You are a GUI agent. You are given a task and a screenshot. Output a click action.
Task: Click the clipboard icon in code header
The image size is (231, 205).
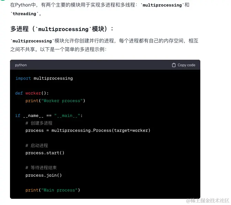pos(174,65)
